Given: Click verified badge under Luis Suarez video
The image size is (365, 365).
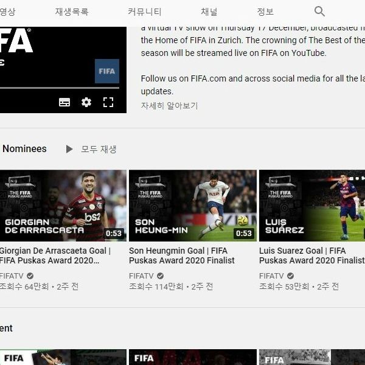Looking at the screenshot, I should click(290, 276).
